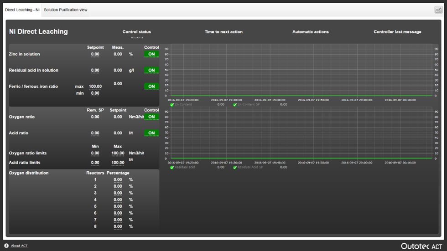The width and height of the screenshot is (447, 251).
Task: Toggle Ferric / ferrous iron ratio control
Action: (151, 87)
